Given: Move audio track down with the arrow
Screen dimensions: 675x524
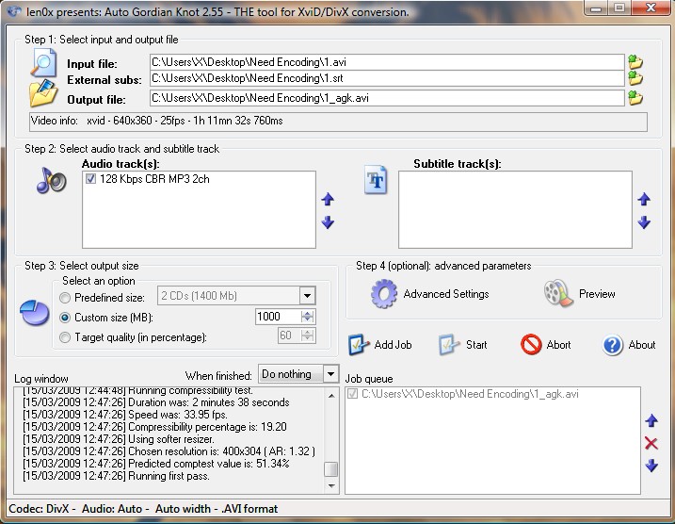Looking at the screenshot, I should [328, 222].
